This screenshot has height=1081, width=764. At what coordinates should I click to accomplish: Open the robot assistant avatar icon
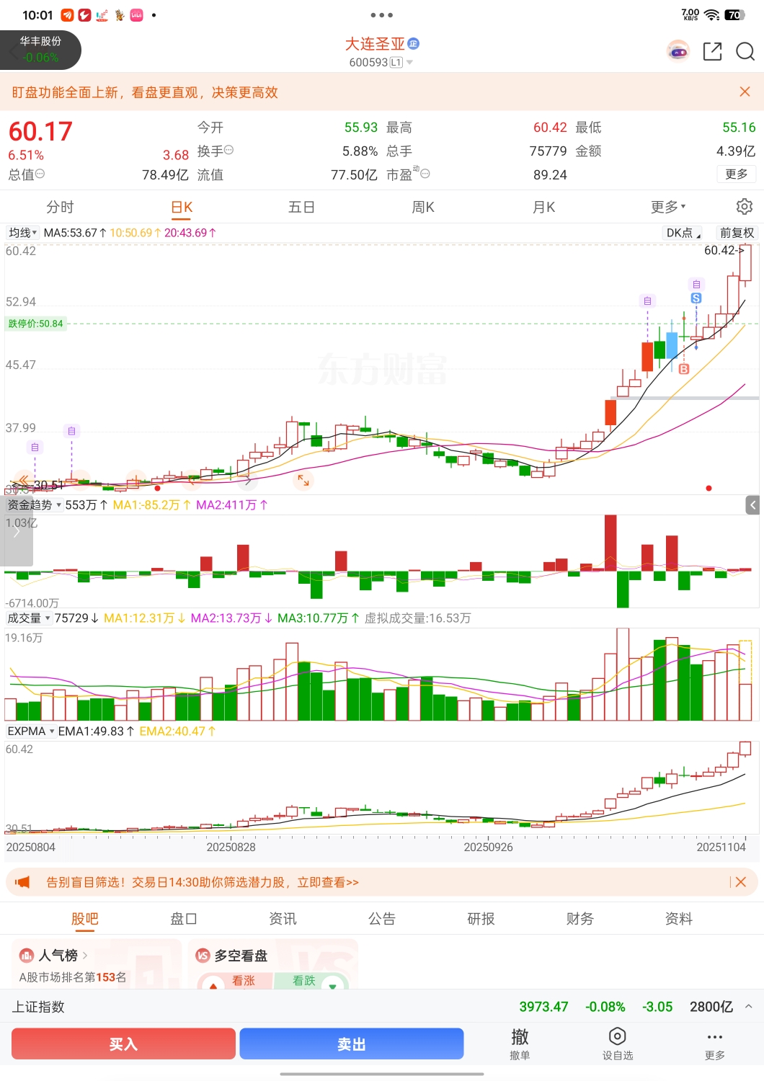(678, 51)
